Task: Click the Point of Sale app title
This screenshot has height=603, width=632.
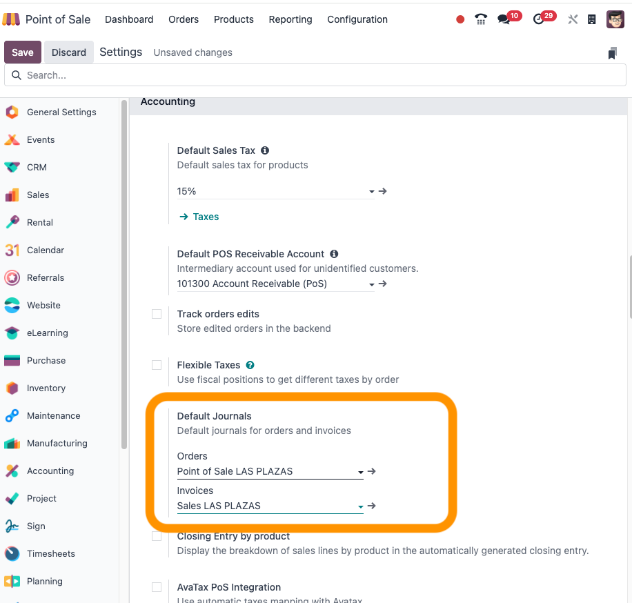Action: 58,19
